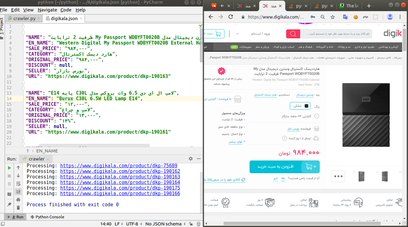This screenshot has width=408, height=227.
Task: Open the dkp-190166 link in the Run output
Action: pos(120,194)
